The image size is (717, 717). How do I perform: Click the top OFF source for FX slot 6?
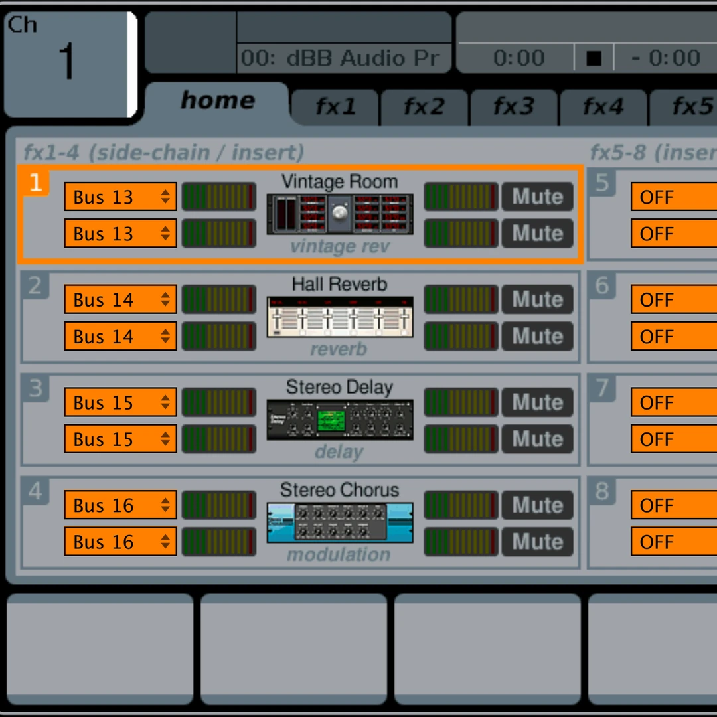[x=672, y=300]
